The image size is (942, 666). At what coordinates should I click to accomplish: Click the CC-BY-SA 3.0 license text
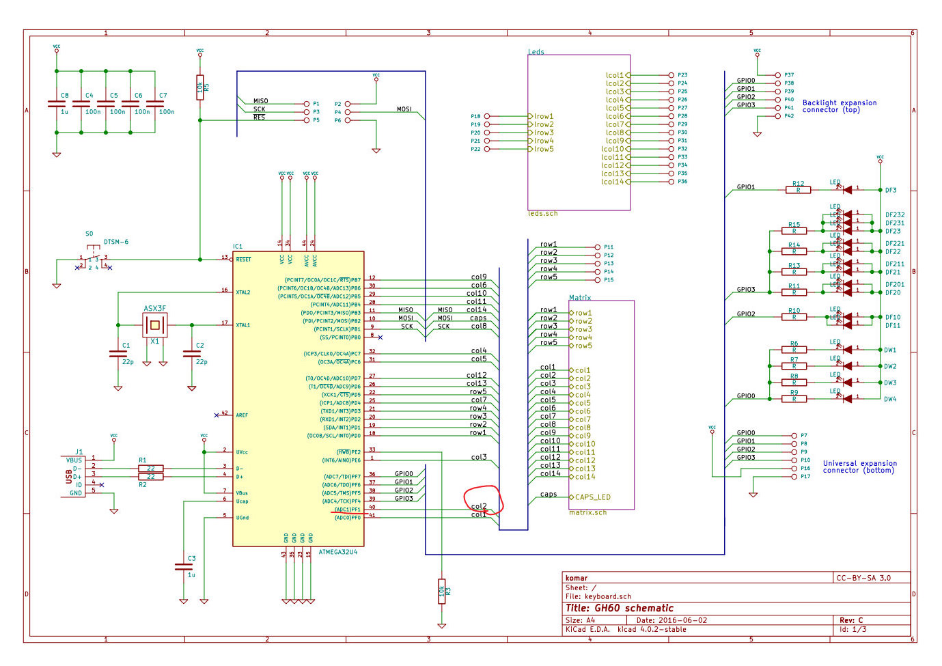coord(863,578)
